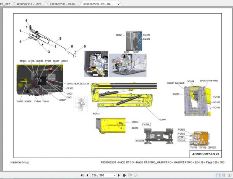Jump to the last page
The width and height of the screenshot is (233, 179).
[124, 175]
